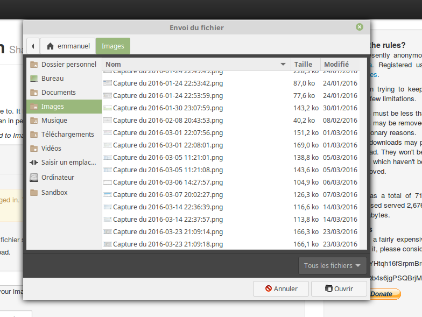Close the Envoi du fichier dialog
Screen dimensions: 422x317
360,27
